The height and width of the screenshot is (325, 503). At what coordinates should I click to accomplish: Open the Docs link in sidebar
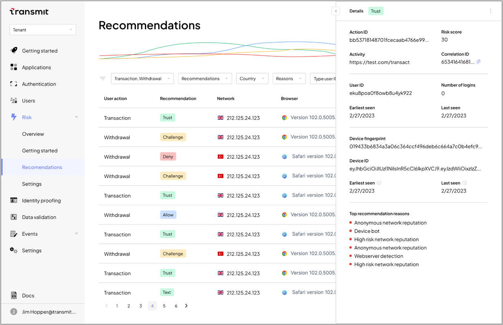coord(28,295)
